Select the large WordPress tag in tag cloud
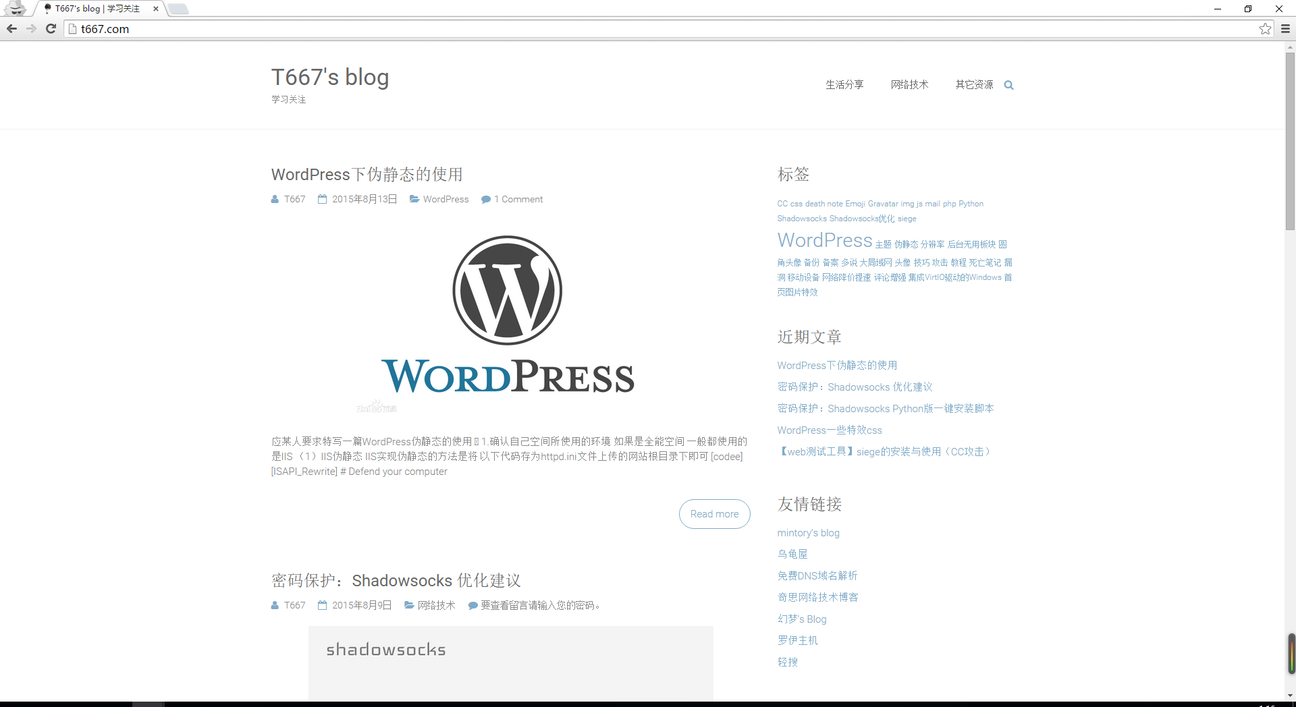Screen dimensions: 1296x707 coord(825,240)
